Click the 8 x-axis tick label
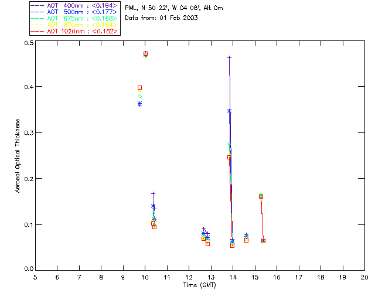Viewport: 375px width, 300px height. (x=101, y=277)
